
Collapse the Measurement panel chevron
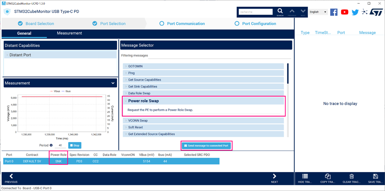pos(113,83)
